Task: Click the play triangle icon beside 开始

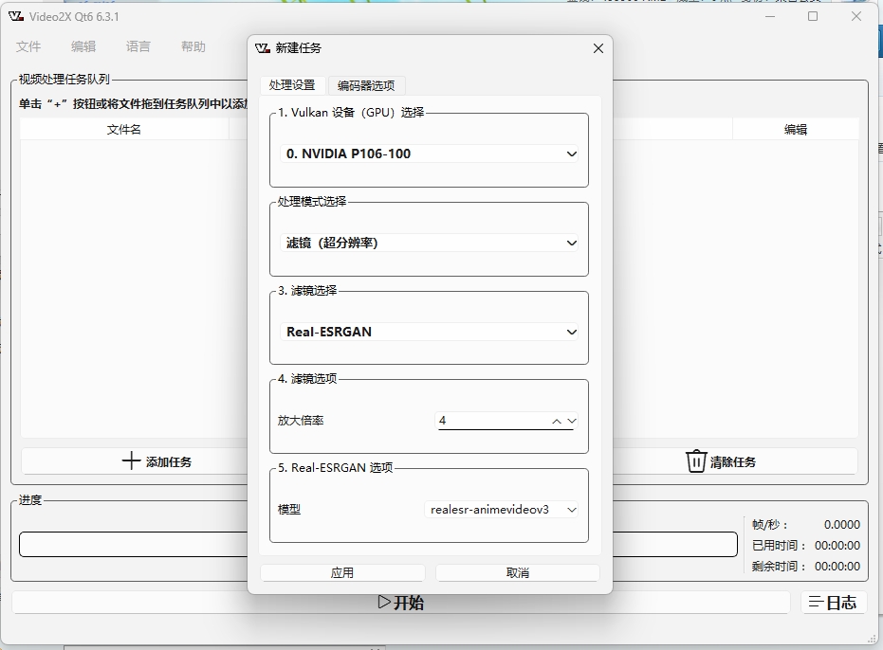Action: [384, 601]
